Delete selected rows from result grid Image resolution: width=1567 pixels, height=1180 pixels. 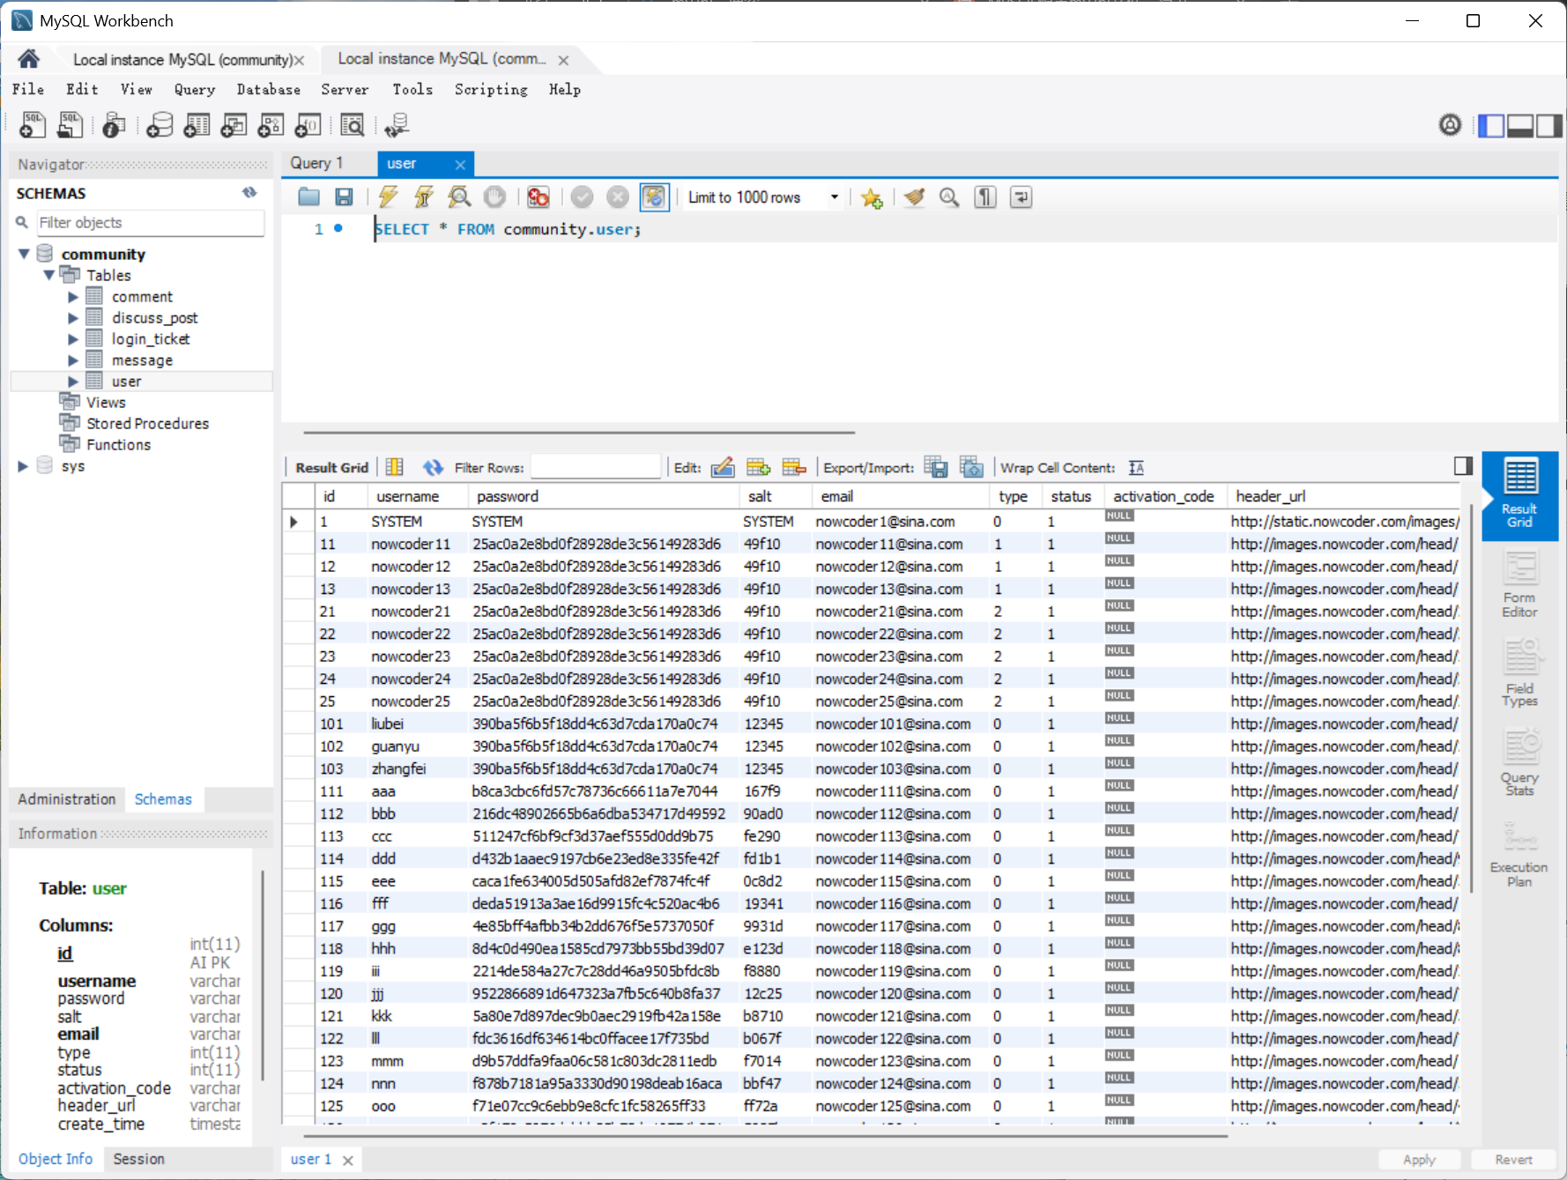tap(794, 467)
